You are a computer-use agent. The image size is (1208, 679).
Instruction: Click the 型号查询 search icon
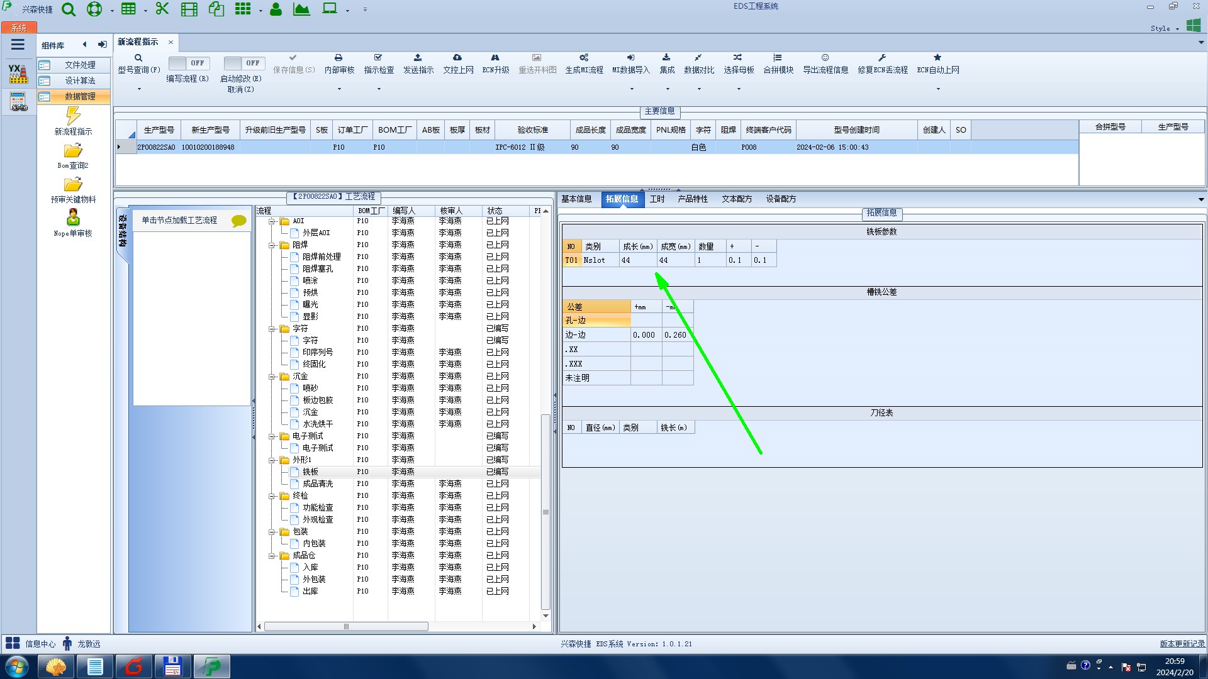point(138,58)
